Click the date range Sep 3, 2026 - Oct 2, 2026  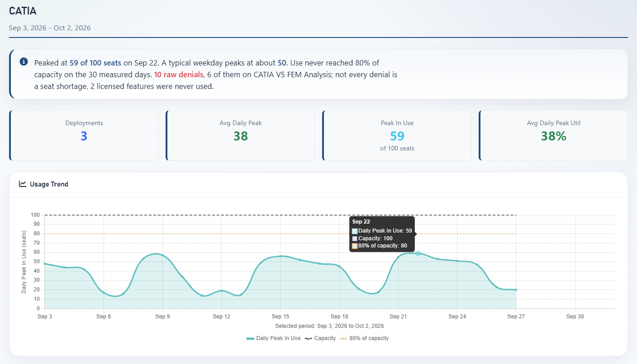pos(50,28)
